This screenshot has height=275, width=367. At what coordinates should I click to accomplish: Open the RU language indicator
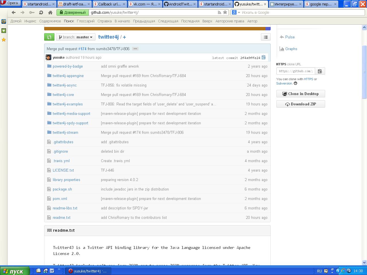(319, 271)
